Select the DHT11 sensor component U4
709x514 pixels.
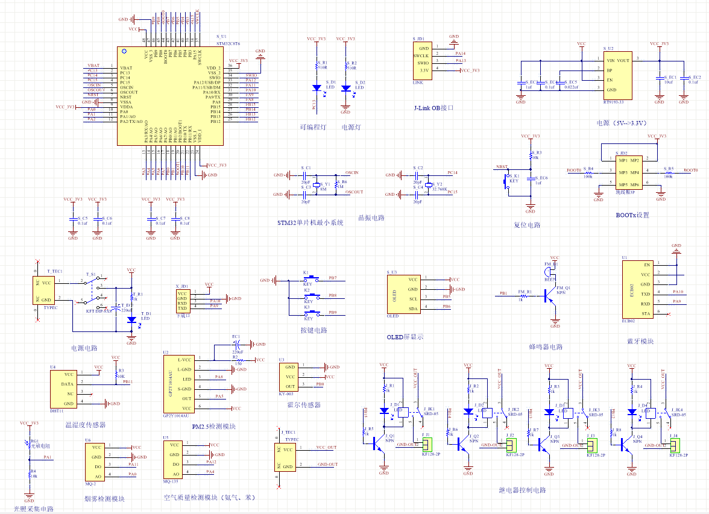pyautogui.click(x=63, y=389)
